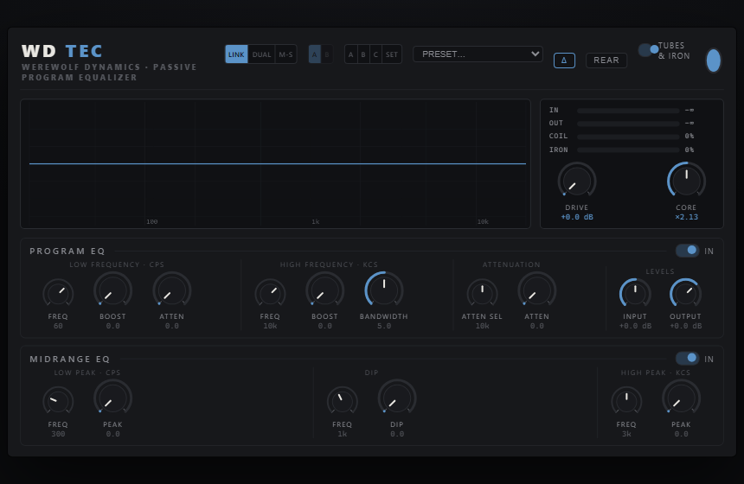Switch to M-S channel mode
The width and height of the screenshot is (744, 484).
[x=285, y=54]
